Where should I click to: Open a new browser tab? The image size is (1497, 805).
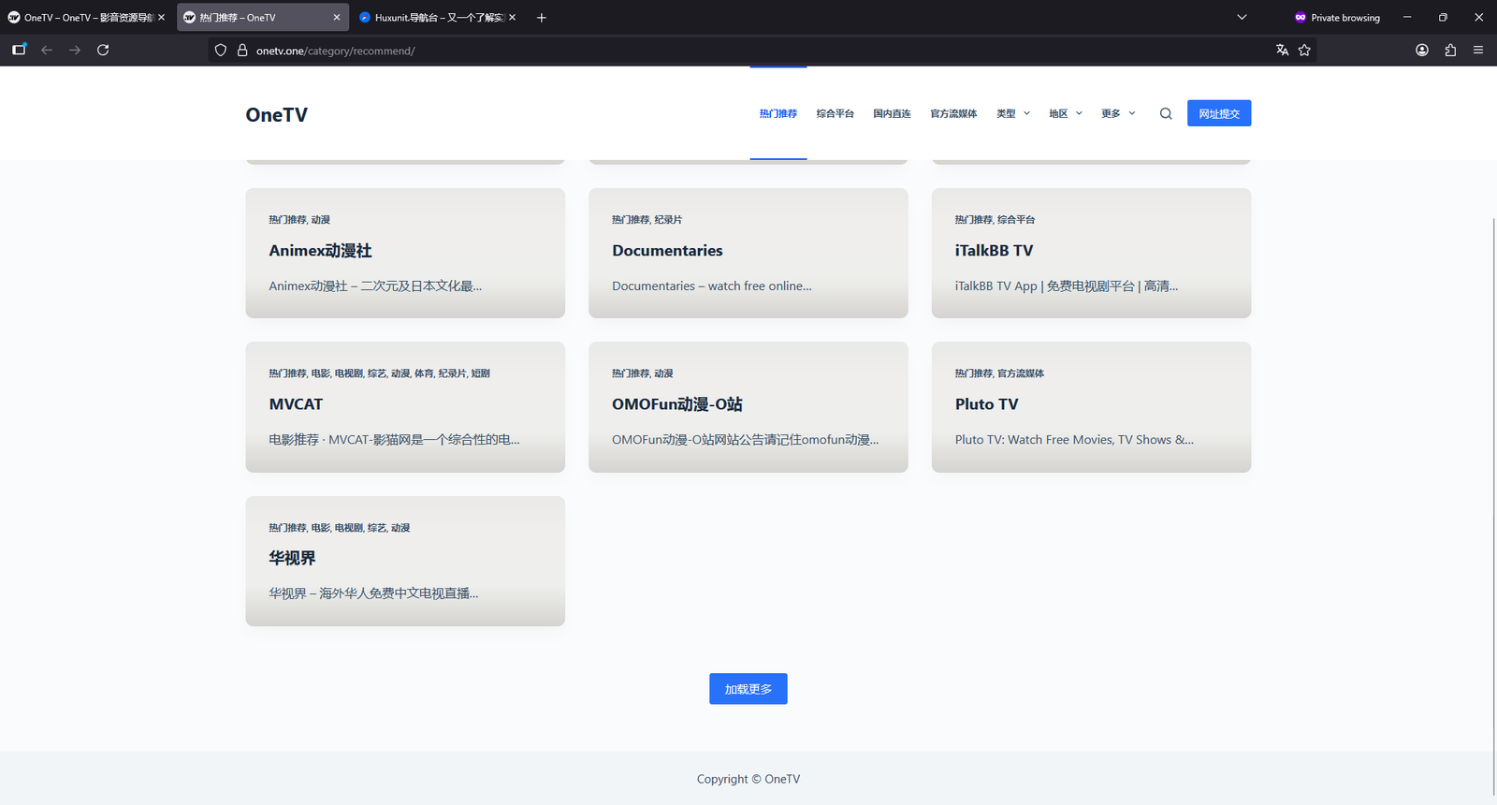[x=541, y=17]
